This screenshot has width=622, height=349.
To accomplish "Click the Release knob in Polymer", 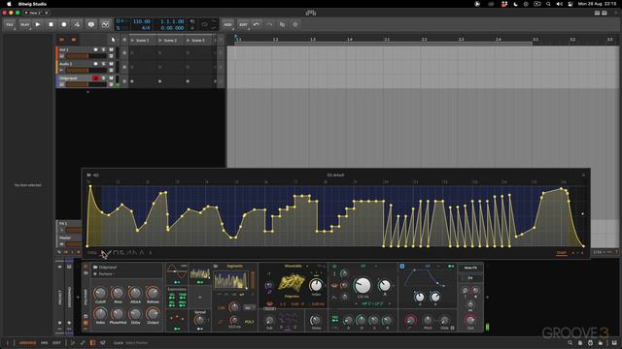I will [x=153, y=294].
